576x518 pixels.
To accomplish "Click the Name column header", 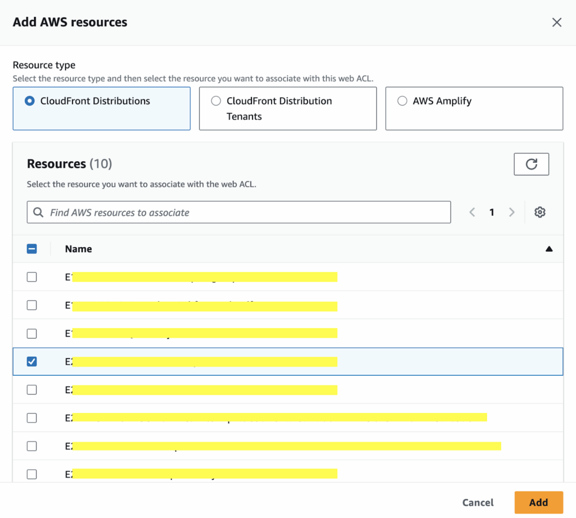I will (x=79, y=249).
